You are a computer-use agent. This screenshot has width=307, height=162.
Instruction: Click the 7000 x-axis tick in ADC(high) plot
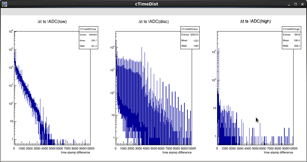271,149
